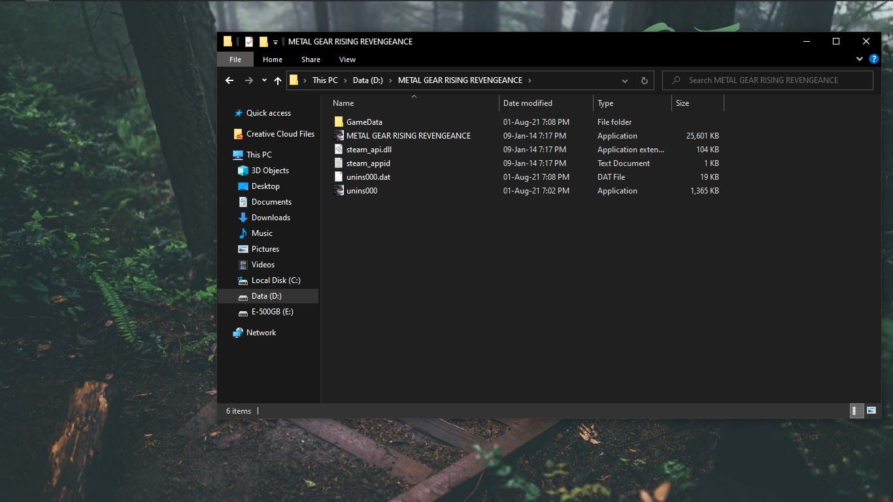The height and width of the screenshot is (502, 893).
Task: Sort by Date modified column header
Action: [x=528, y=103]
